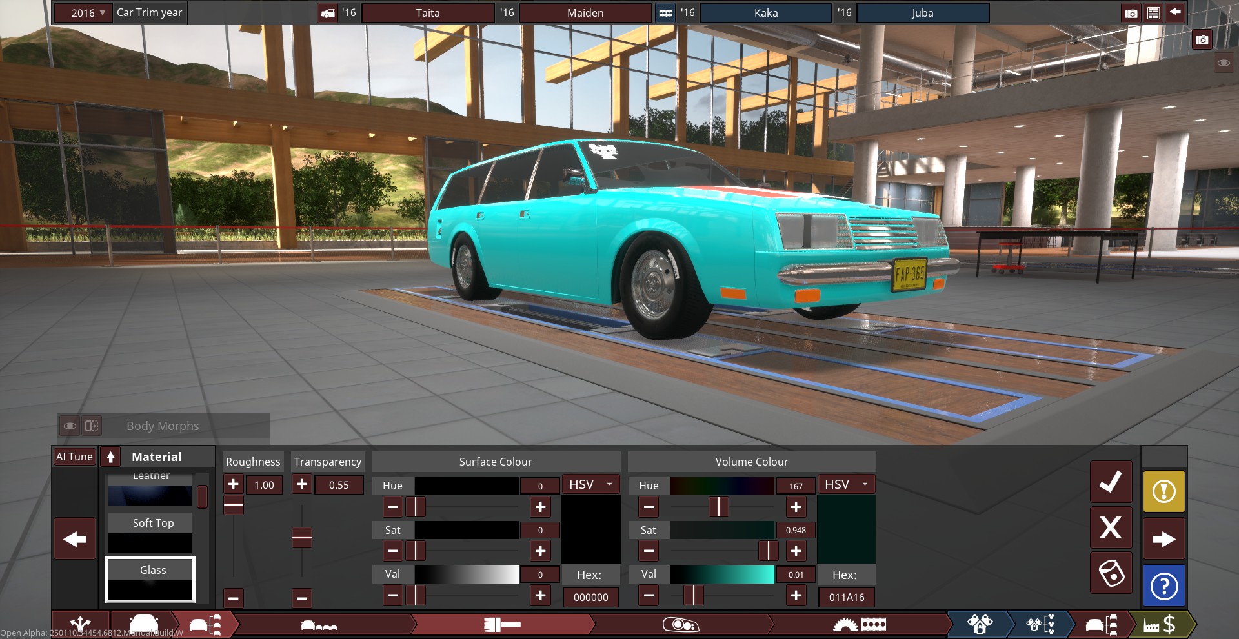Confirm material with checkmark button
The height and width of the screenshot is (639, 1239).
pos(1111,482)
